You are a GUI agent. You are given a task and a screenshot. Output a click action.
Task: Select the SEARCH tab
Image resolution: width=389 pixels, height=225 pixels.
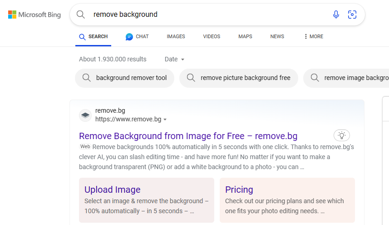94,36
